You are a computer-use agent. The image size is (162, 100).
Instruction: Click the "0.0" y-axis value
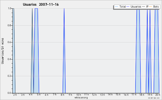point(9,93)
